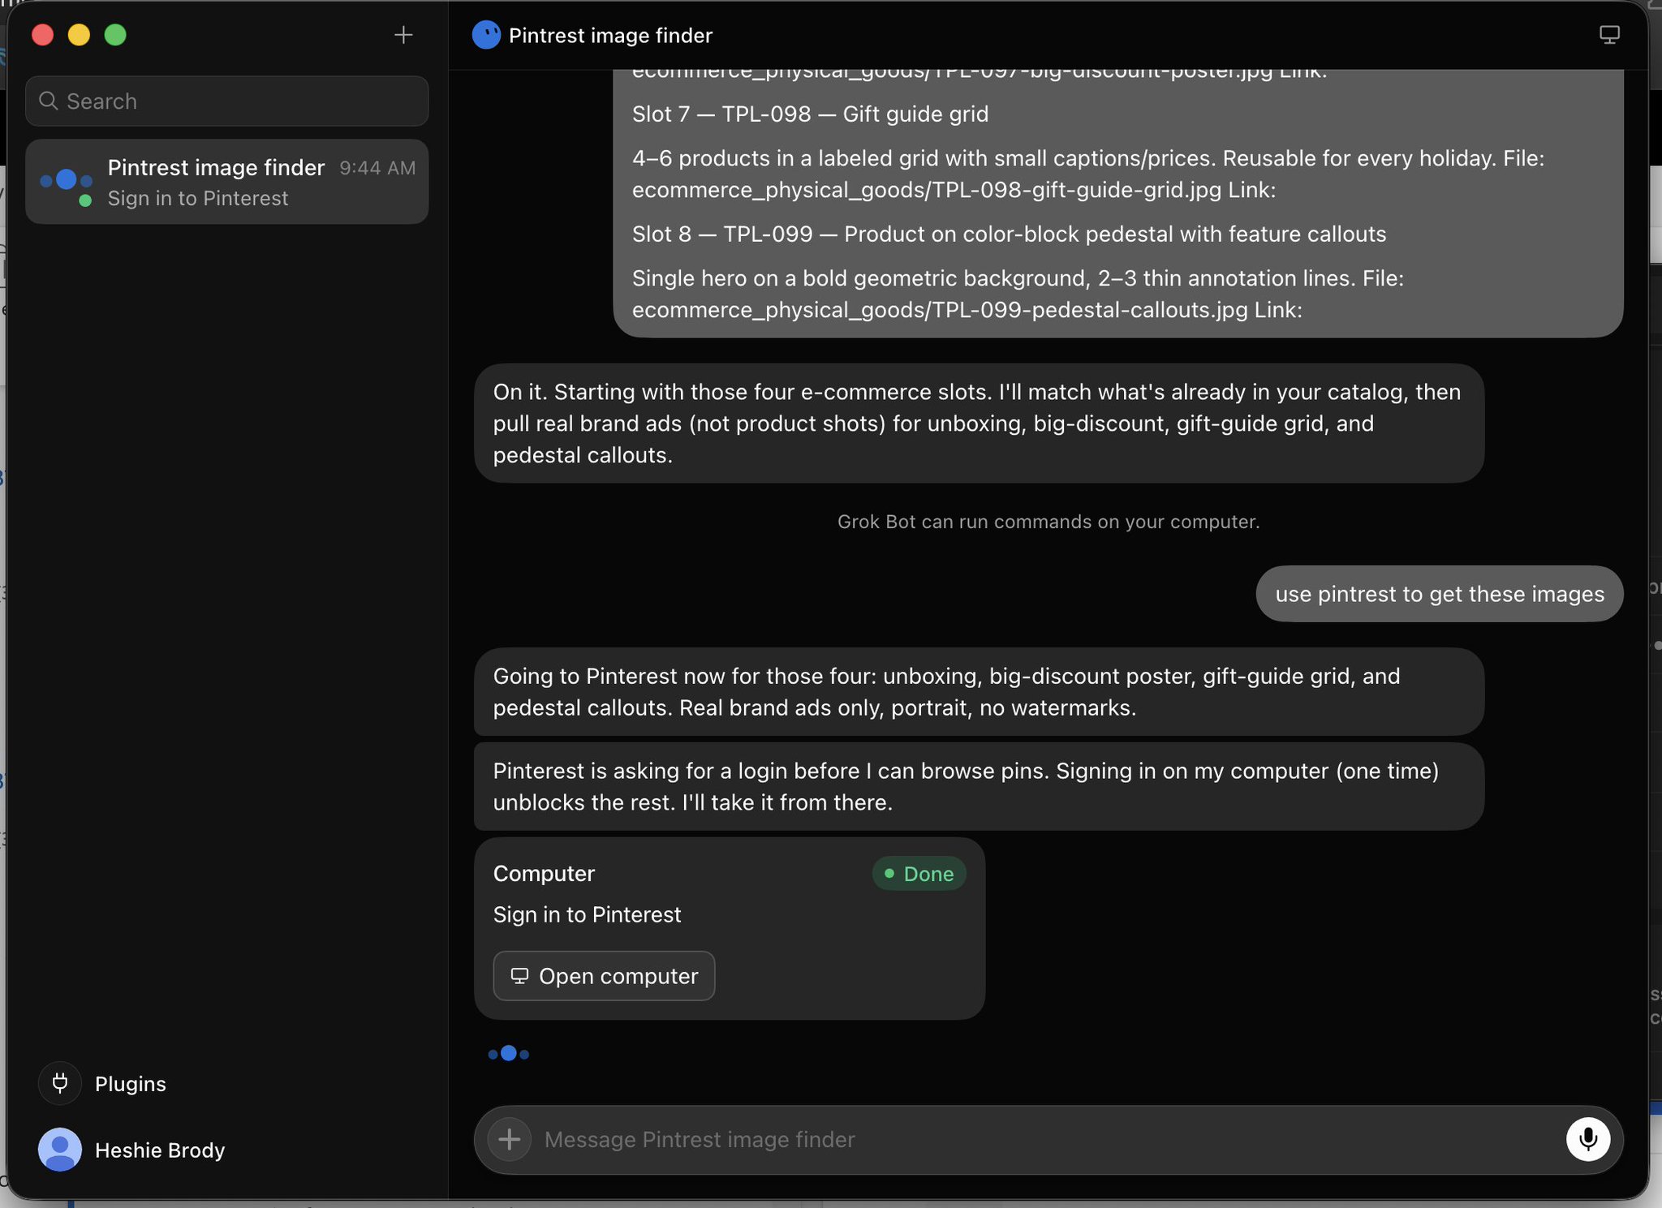
Task: Click the Computer card title
Action: coord(544,874)
